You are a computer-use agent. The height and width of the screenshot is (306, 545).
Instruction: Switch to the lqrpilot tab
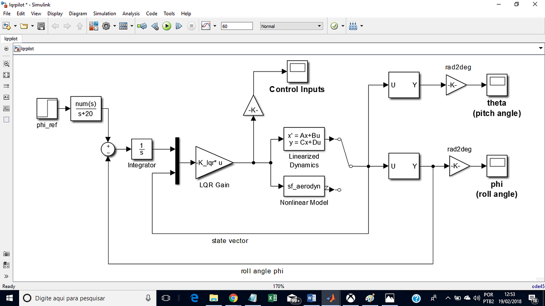click(x=11, y=39)
